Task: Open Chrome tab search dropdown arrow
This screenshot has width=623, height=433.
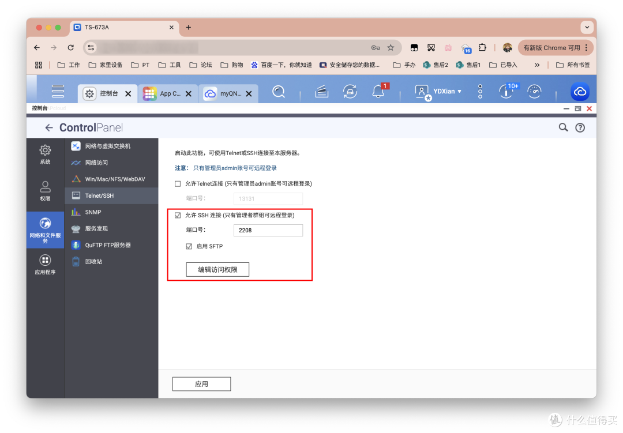Action: click(587, 28)
